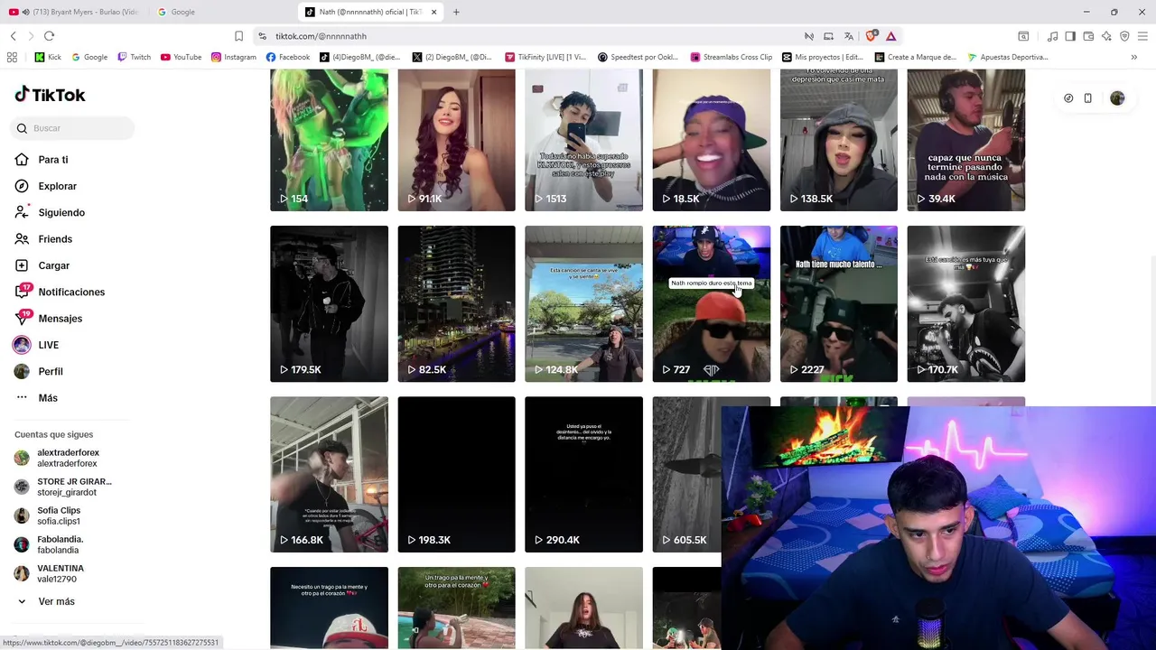Viewport: 1156px width, 650px height.
Task: Click the profile avatar at top right
Action: click(1117, 97)
